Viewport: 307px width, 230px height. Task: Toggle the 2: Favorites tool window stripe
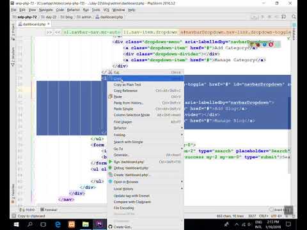(x=13, y=194)
